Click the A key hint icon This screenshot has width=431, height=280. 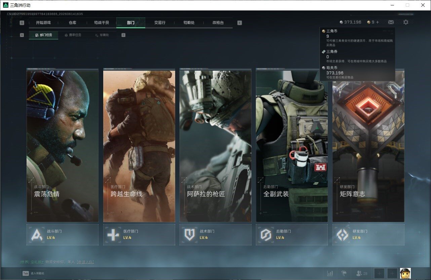22,35
